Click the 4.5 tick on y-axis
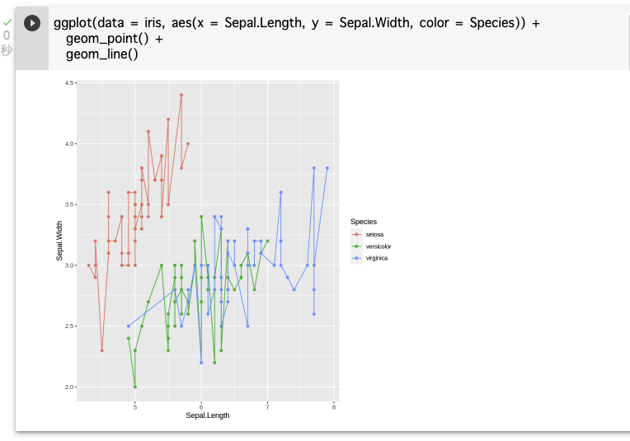 pyautogui.click(x=69, y=83)
